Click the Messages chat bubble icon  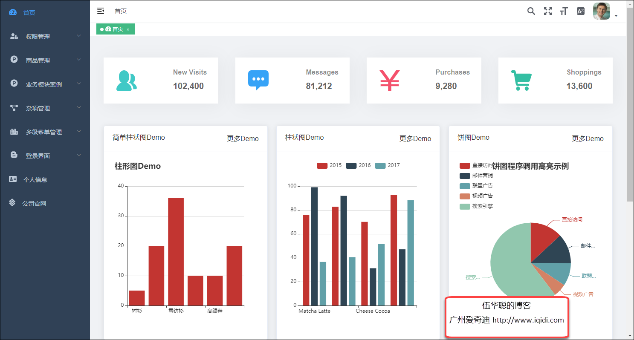[258, 81]
